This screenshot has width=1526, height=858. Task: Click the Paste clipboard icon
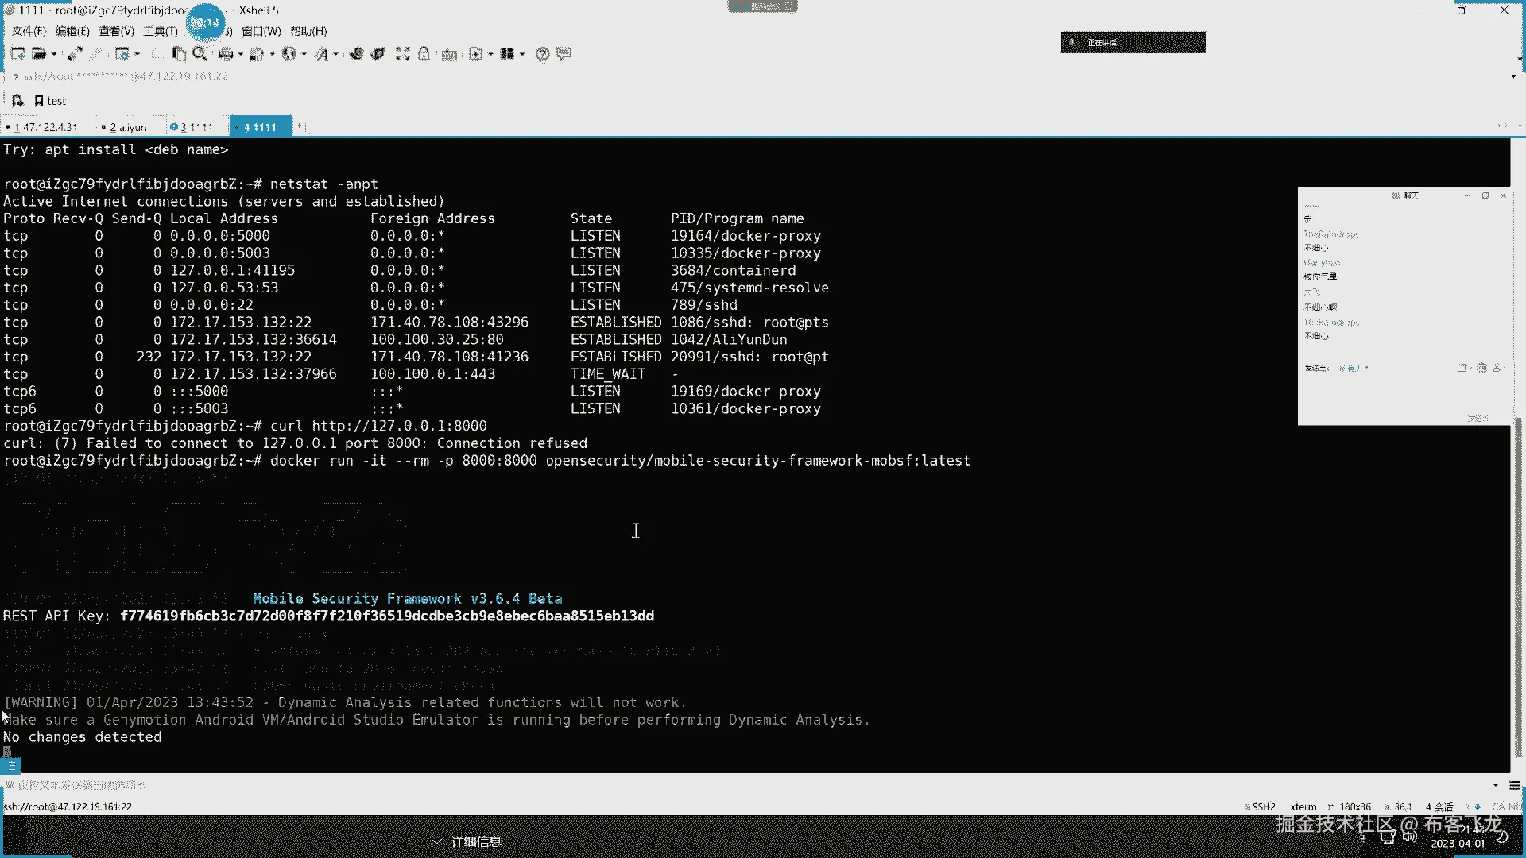pyautogui.click(x=179, y=54)
